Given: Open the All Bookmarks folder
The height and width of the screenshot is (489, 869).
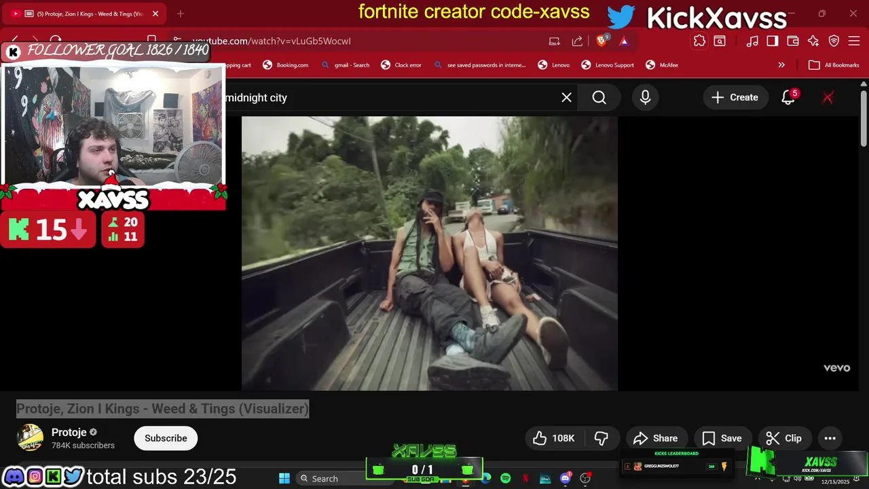Looking at the screenshot, I should click(834, 65).
